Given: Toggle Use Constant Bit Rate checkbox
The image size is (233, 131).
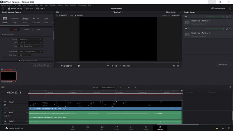Looking at the screenshot, I should (x=20, y=60).
